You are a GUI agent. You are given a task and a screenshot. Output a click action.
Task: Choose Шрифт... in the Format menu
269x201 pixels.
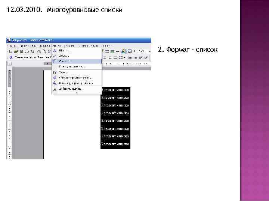[77, 51]
